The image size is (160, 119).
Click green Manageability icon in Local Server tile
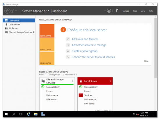81,87
